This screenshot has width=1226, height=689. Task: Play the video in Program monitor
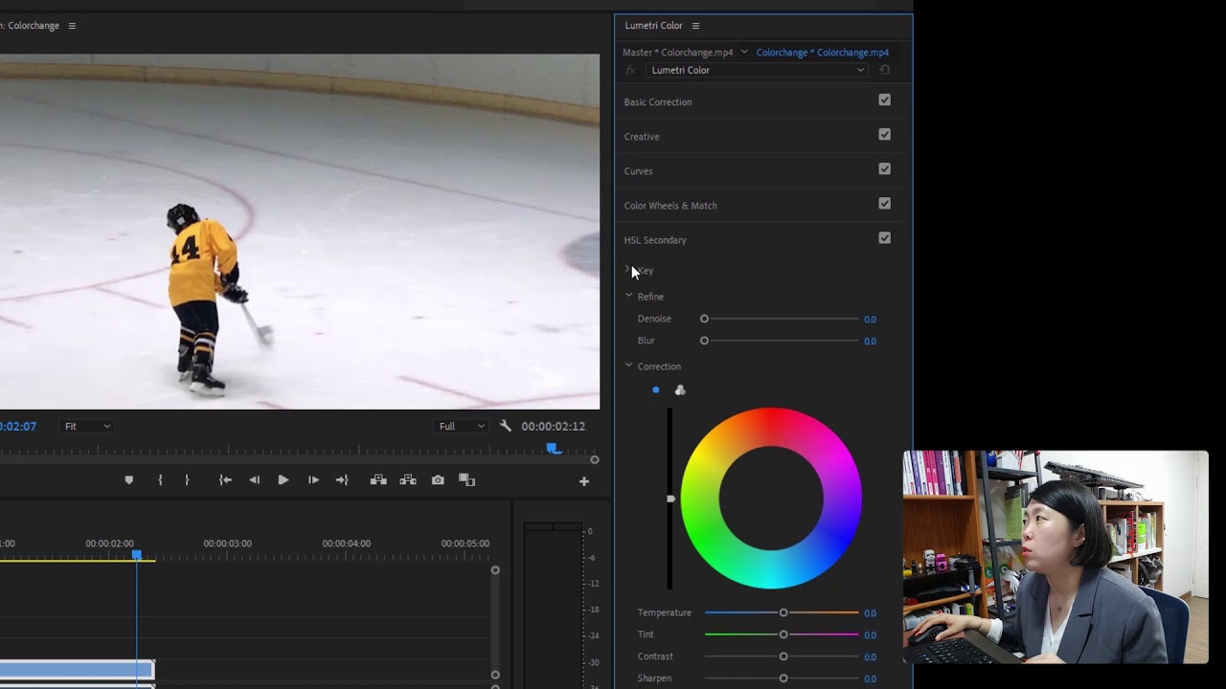pos(284,480)
